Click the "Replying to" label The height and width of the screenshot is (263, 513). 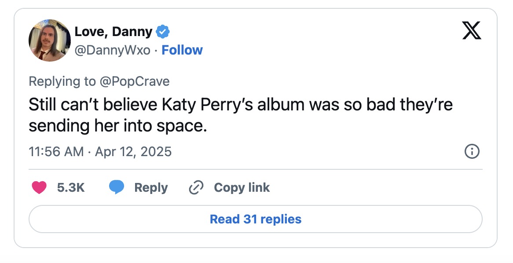point(62,81)
